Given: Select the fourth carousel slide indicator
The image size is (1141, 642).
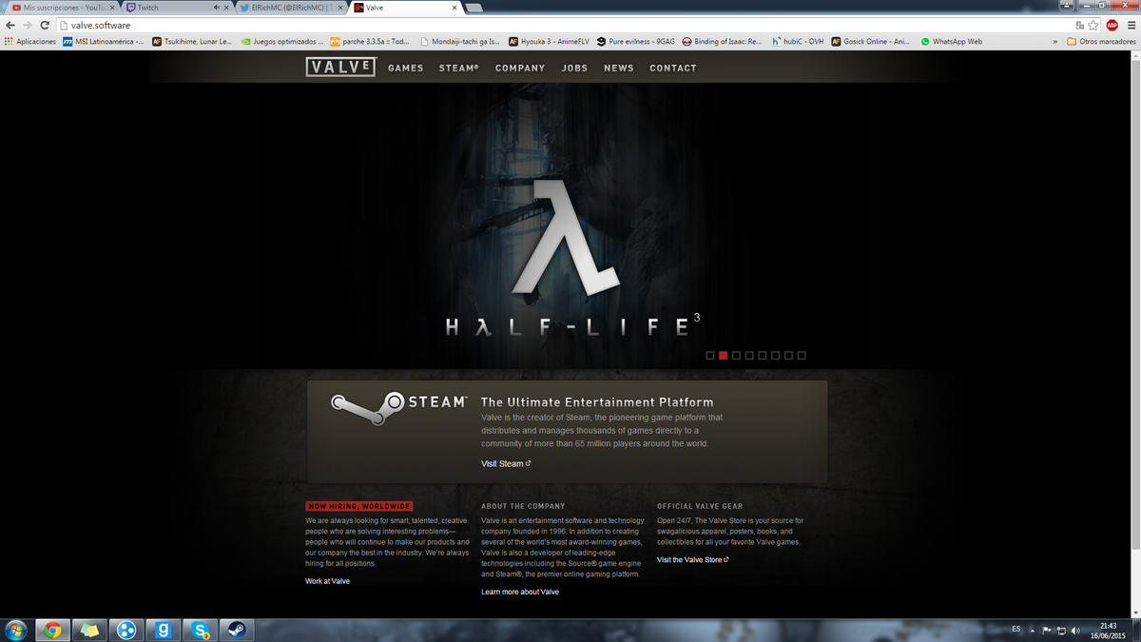Looking at the screenshot, I should point(749,356).
